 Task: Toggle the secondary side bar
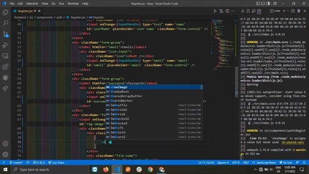click(x=268, y=3)
